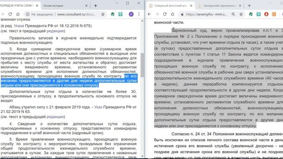283x159 pixels.
Task: Open red Opera-style extension icon
Action: point(266,14)
